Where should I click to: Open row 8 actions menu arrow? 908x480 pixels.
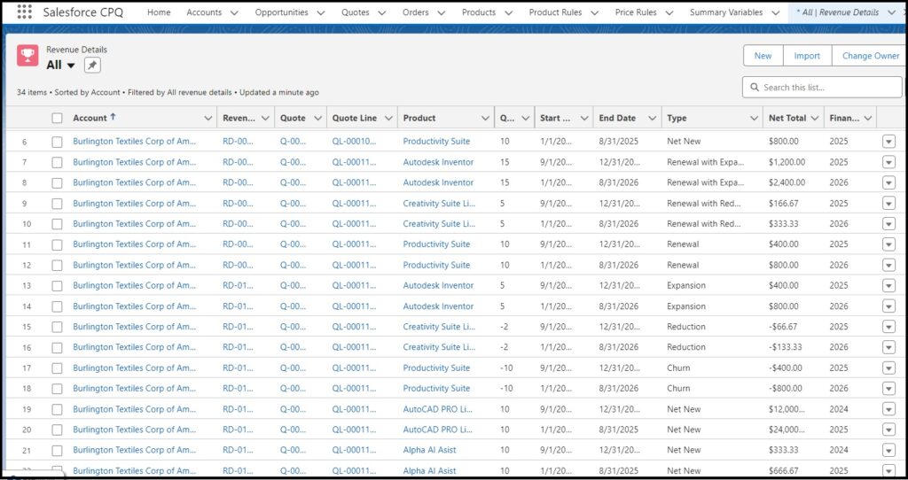coord(888,182)
